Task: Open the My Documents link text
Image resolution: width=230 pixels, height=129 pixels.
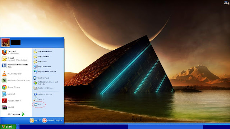Action: pyautogui.click(x=45, y=51)
